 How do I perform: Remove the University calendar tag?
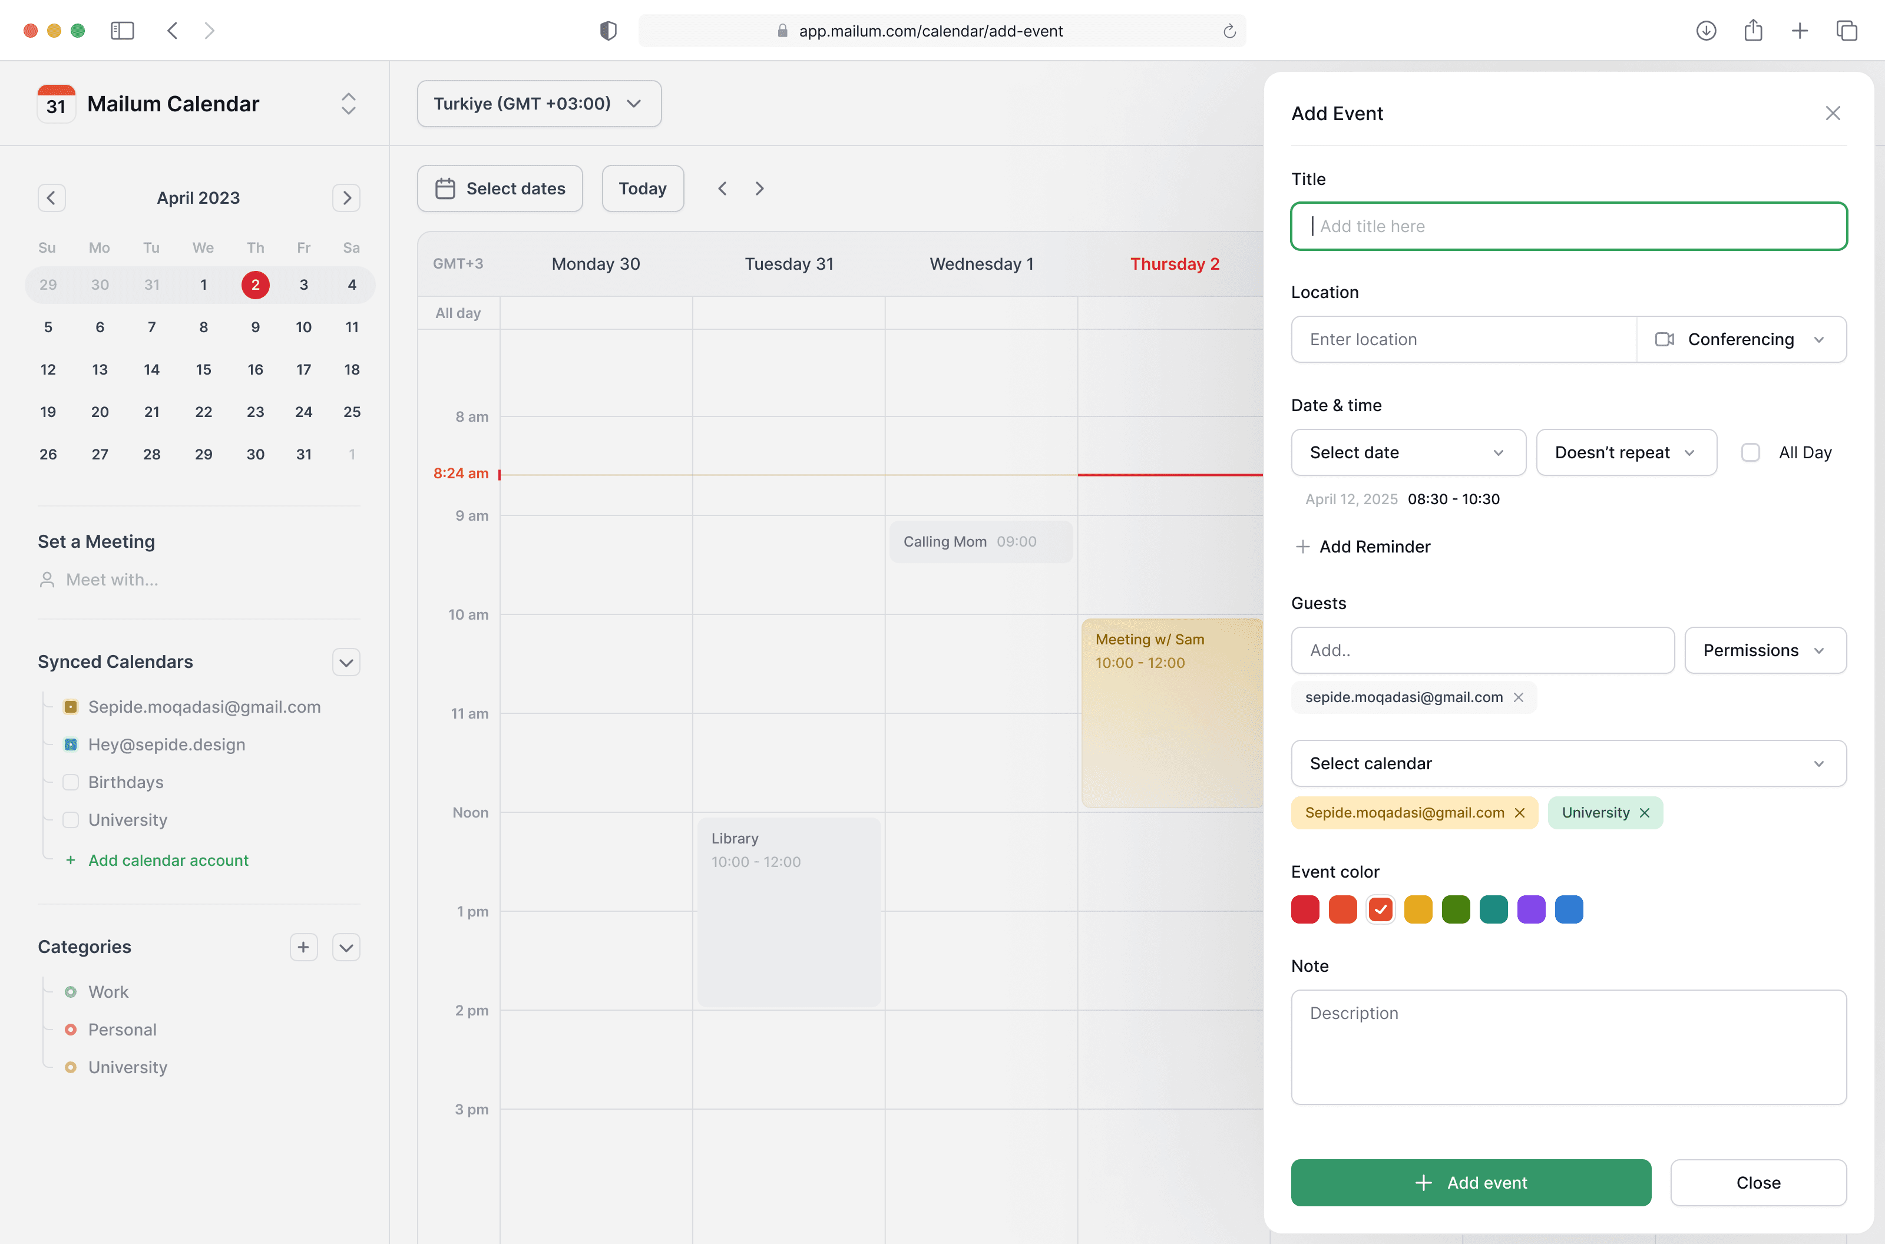[x=1645, y=812]
